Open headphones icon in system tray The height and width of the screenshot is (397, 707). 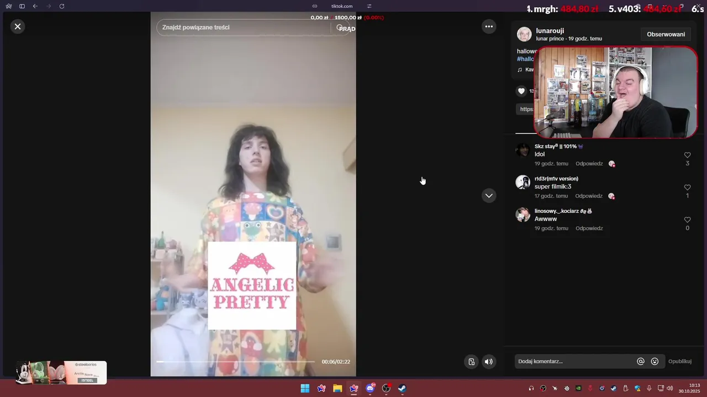tap(531, 389)
